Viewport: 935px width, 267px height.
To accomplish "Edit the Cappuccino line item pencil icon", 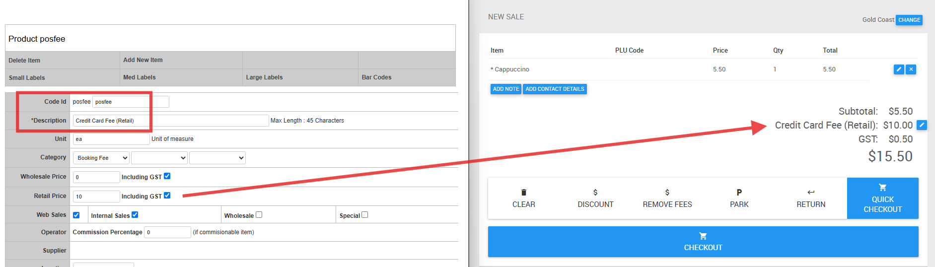I will pos(899,69).
